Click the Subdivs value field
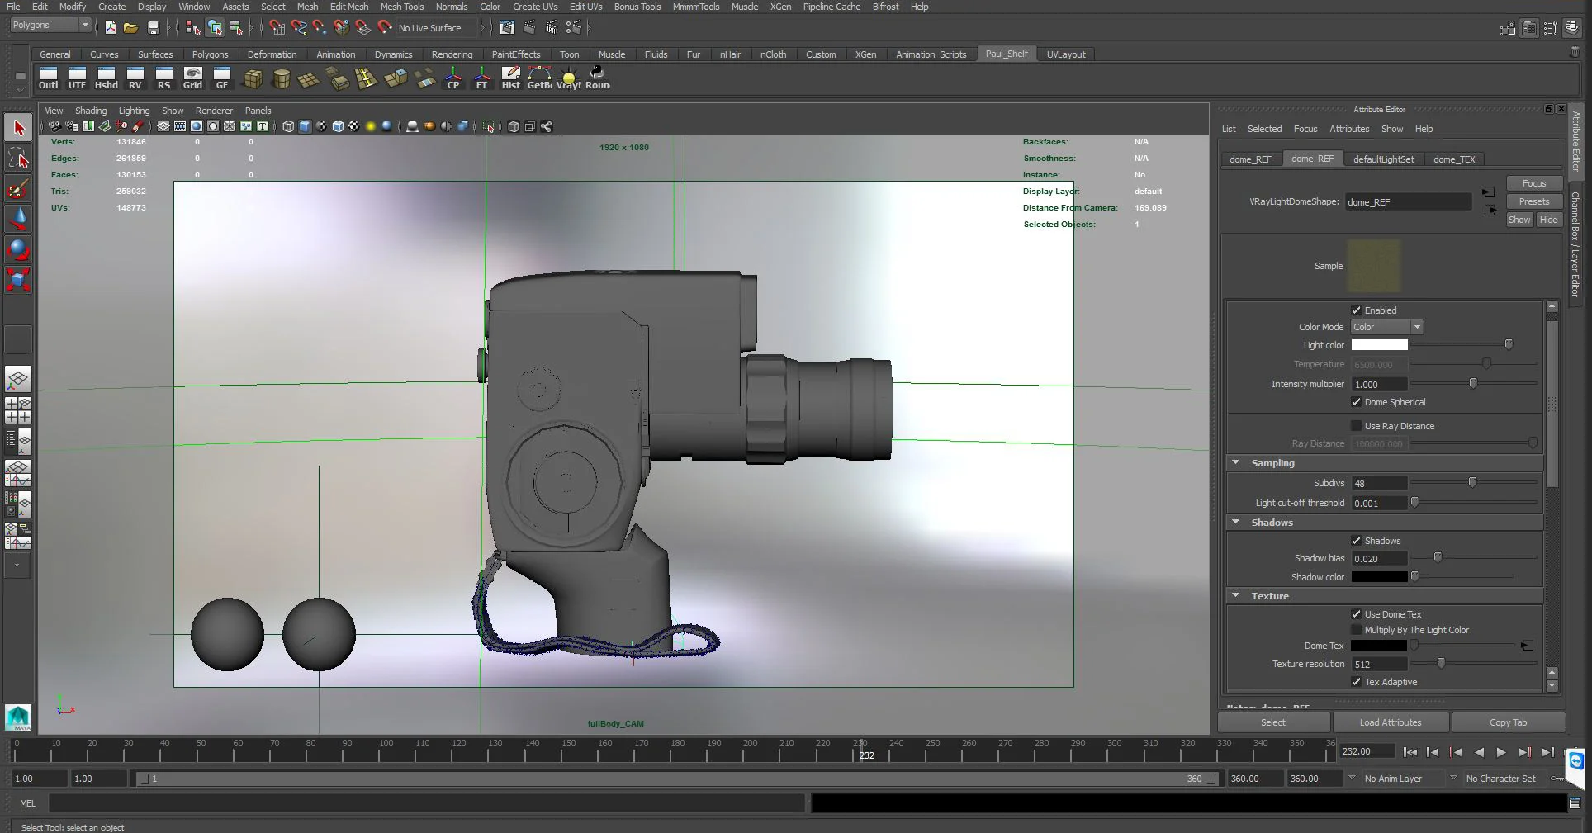The width and height of the screenshot is (1592, 833). (x=1378, y=483)
